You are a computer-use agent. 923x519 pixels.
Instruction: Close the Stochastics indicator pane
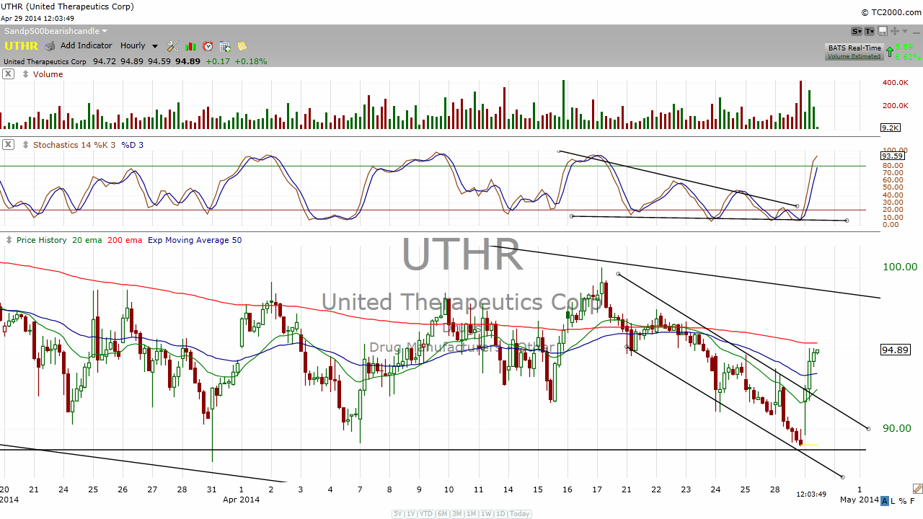pyautogui.click(x=8, y=145)
